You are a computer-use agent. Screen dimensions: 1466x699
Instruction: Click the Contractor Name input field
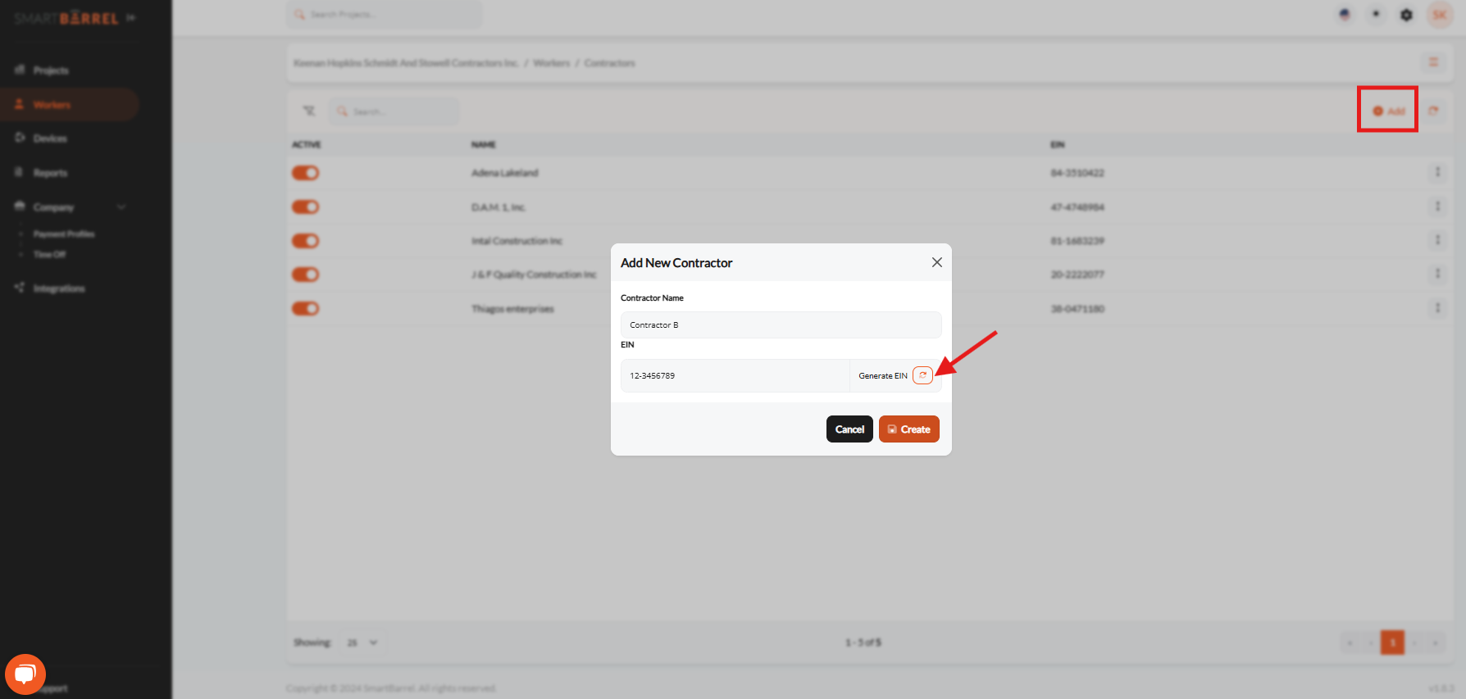point(780,325)
